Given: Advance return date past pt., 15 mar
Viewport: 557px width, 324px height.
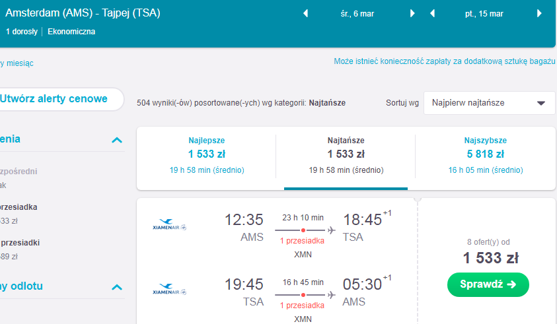Looking at the screenshot, I should tap(539, 13).
